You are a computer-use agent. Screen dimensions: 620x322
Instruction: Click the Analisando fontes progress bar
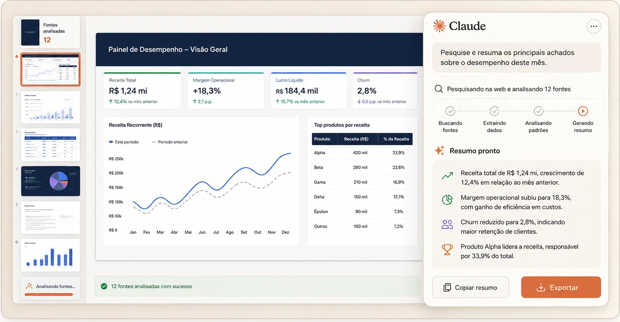pyautogui.click(x=49, y=294)
